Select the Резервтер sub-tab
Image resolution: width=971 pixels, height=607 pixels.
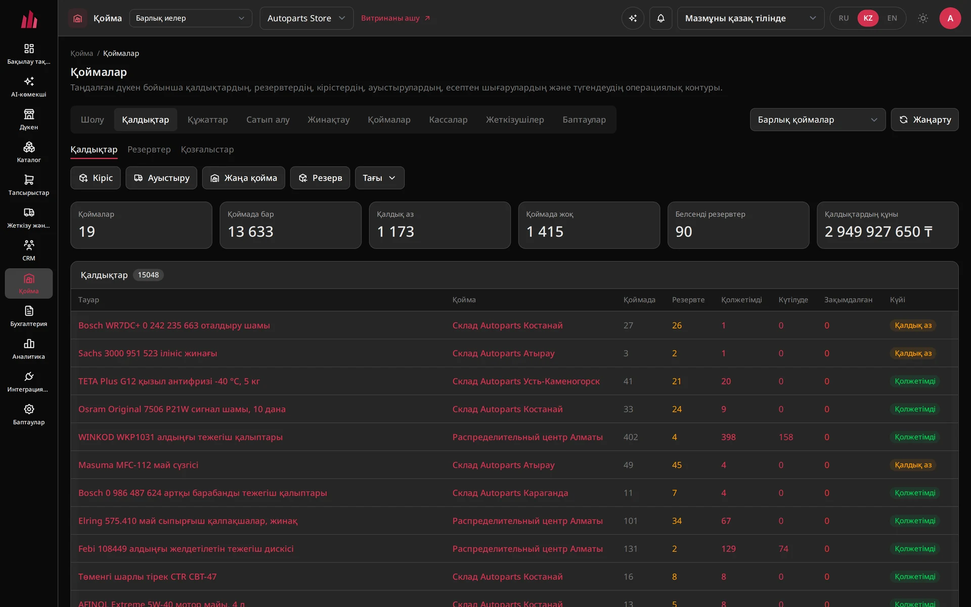point(149,150)
